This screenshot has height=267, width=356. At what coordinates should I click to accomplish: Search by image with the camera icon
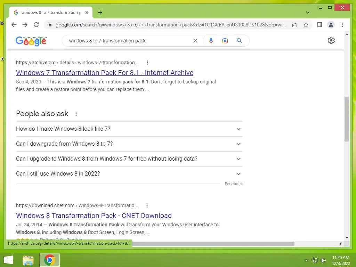[225, 41]
